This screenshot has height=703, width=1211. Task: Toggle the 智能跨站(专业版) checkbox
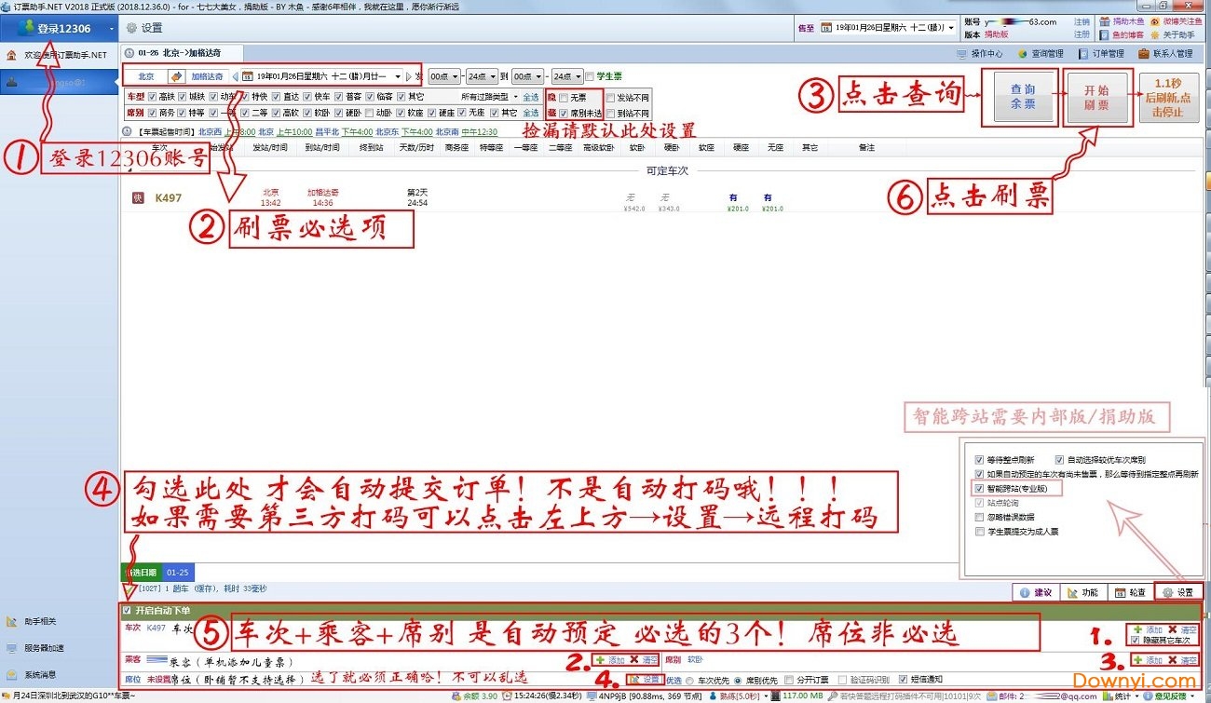pyautogui.click(x=979, y=488)
